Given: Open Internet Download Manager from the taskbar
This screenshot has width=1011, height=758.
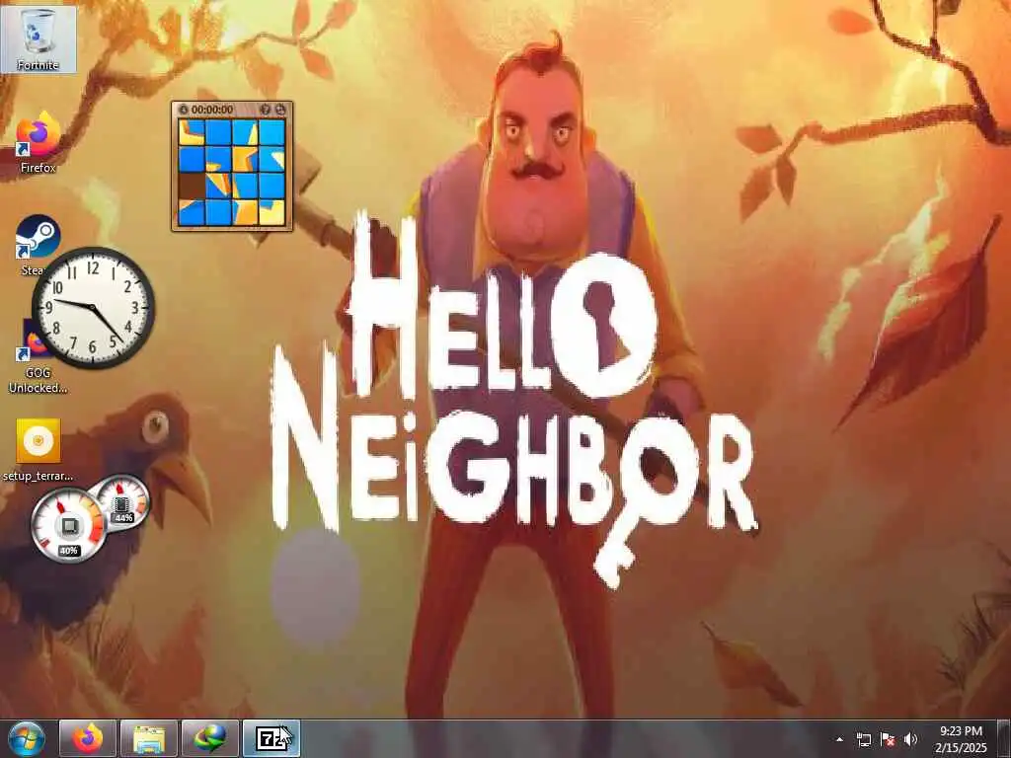Looking at the screenshot, I should [209, 738].
